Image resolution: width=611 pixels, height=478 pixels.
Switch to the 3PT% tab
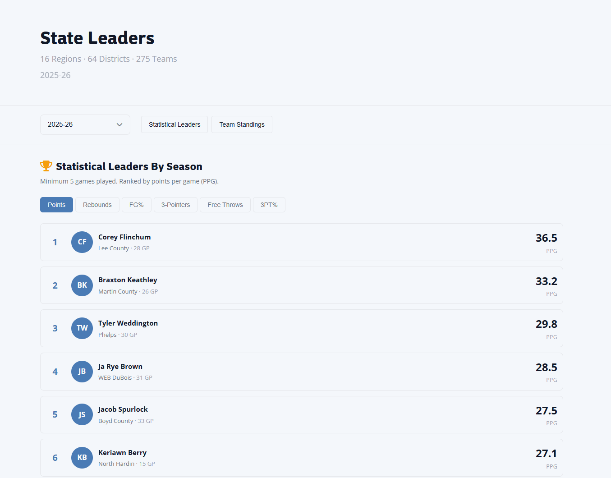pos(269,205)
